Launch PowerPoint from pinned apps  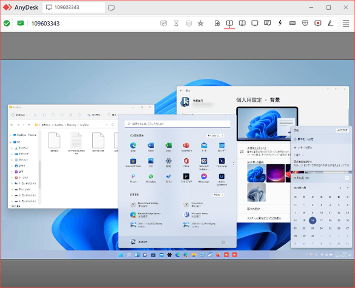186,147
